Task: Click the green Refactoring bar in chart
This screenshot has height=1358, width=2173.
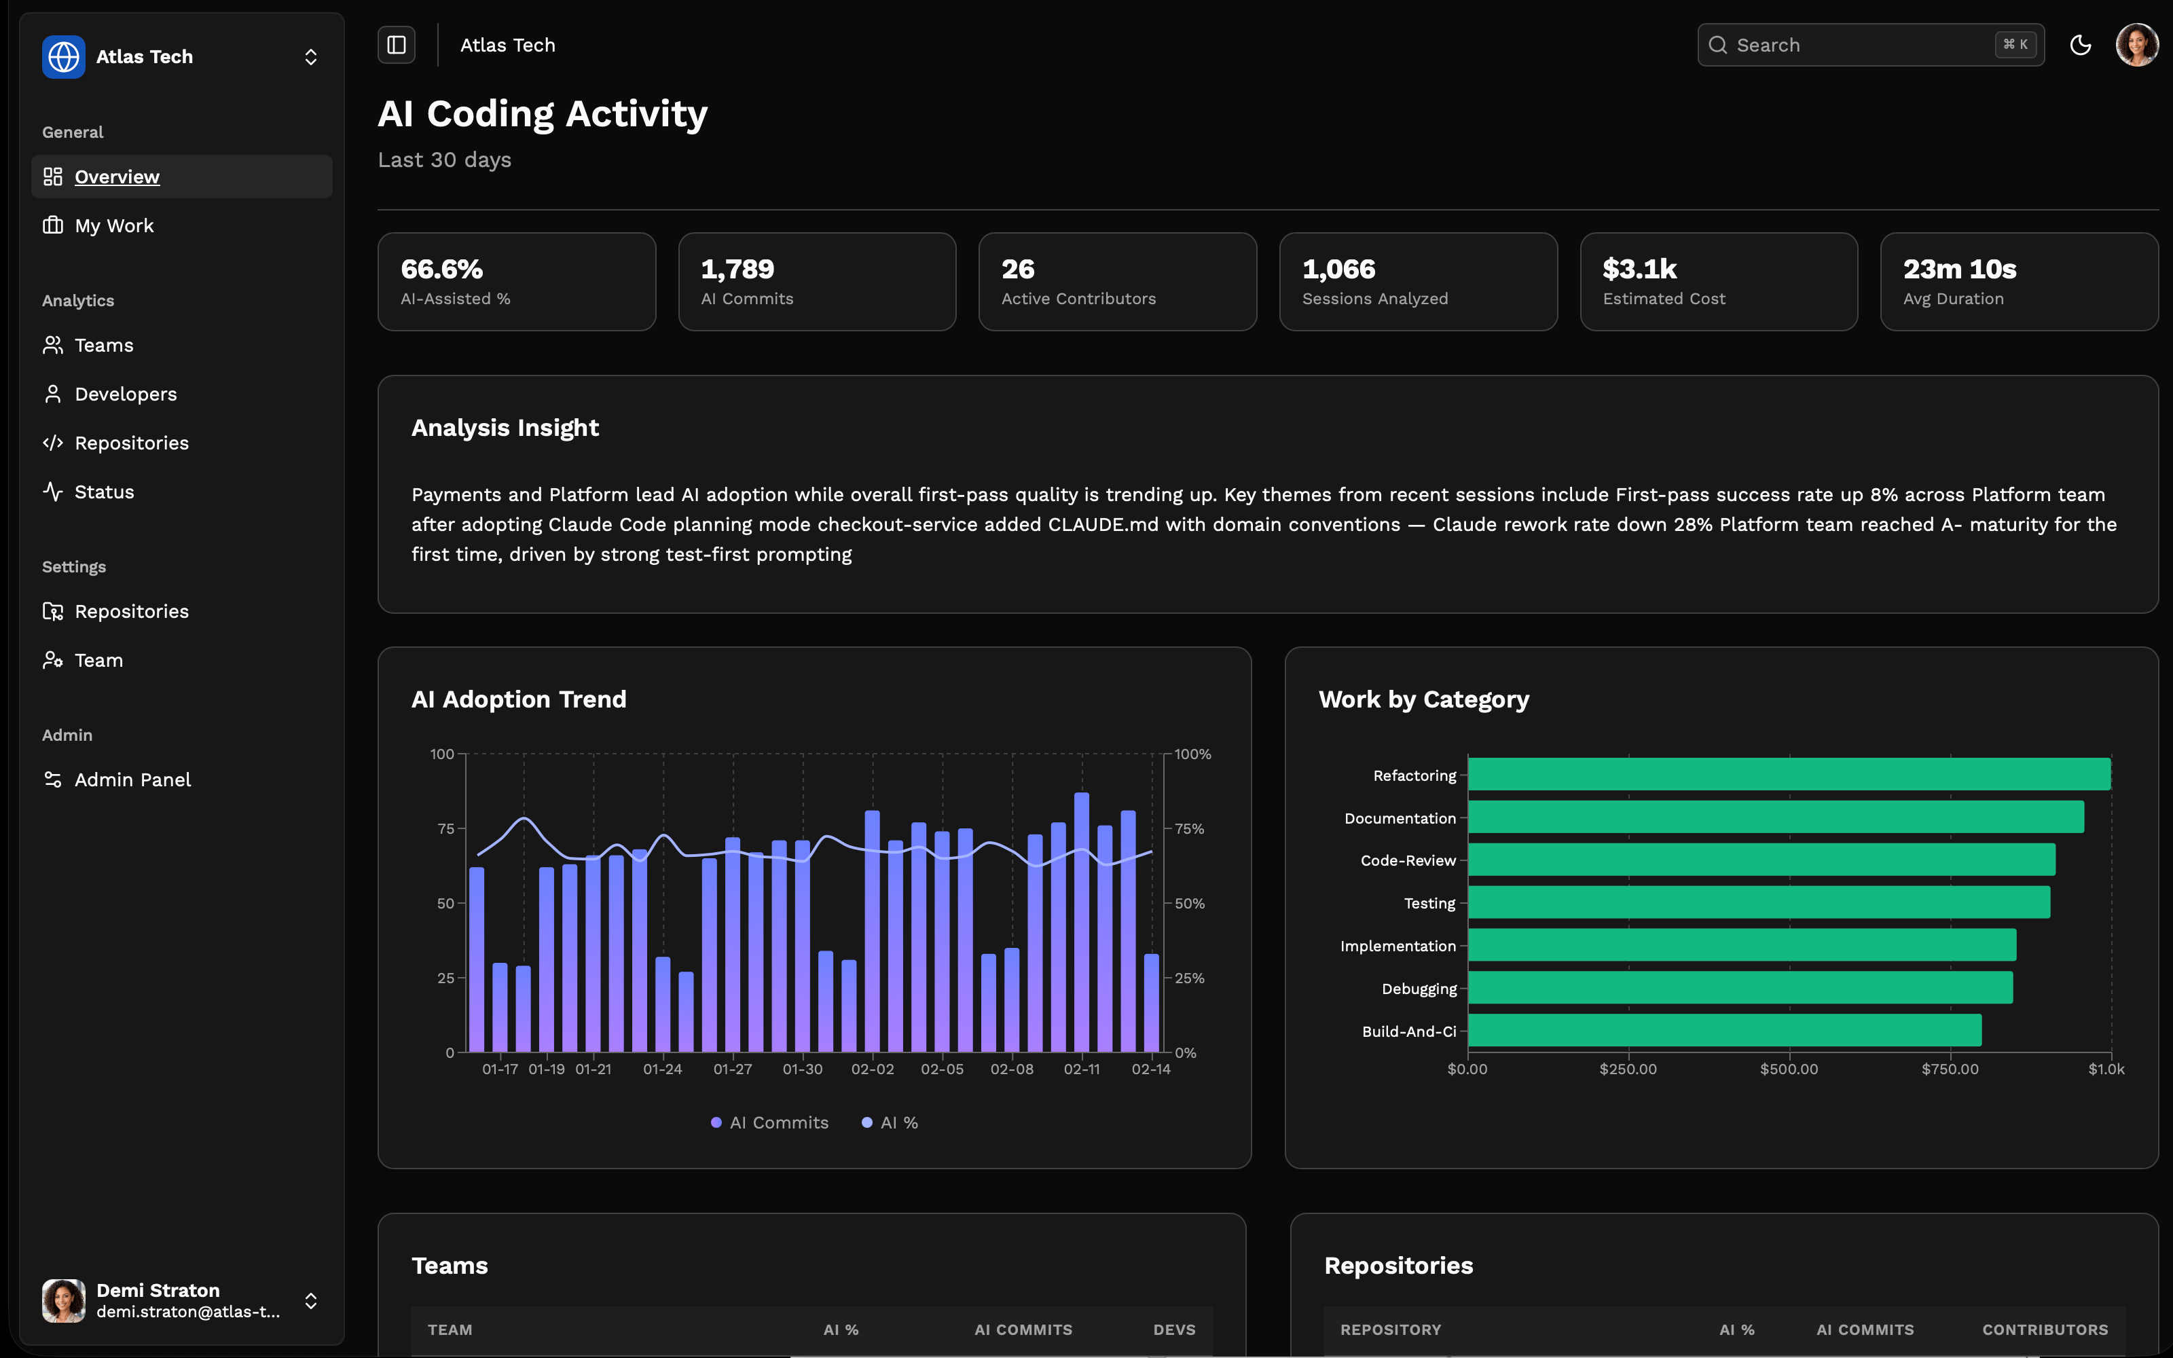Action: 1789,774
